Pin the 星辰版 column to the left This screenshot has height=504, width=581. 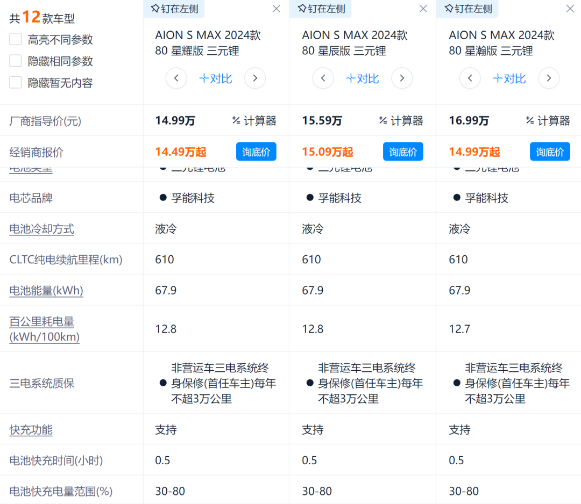coord(321,9)
